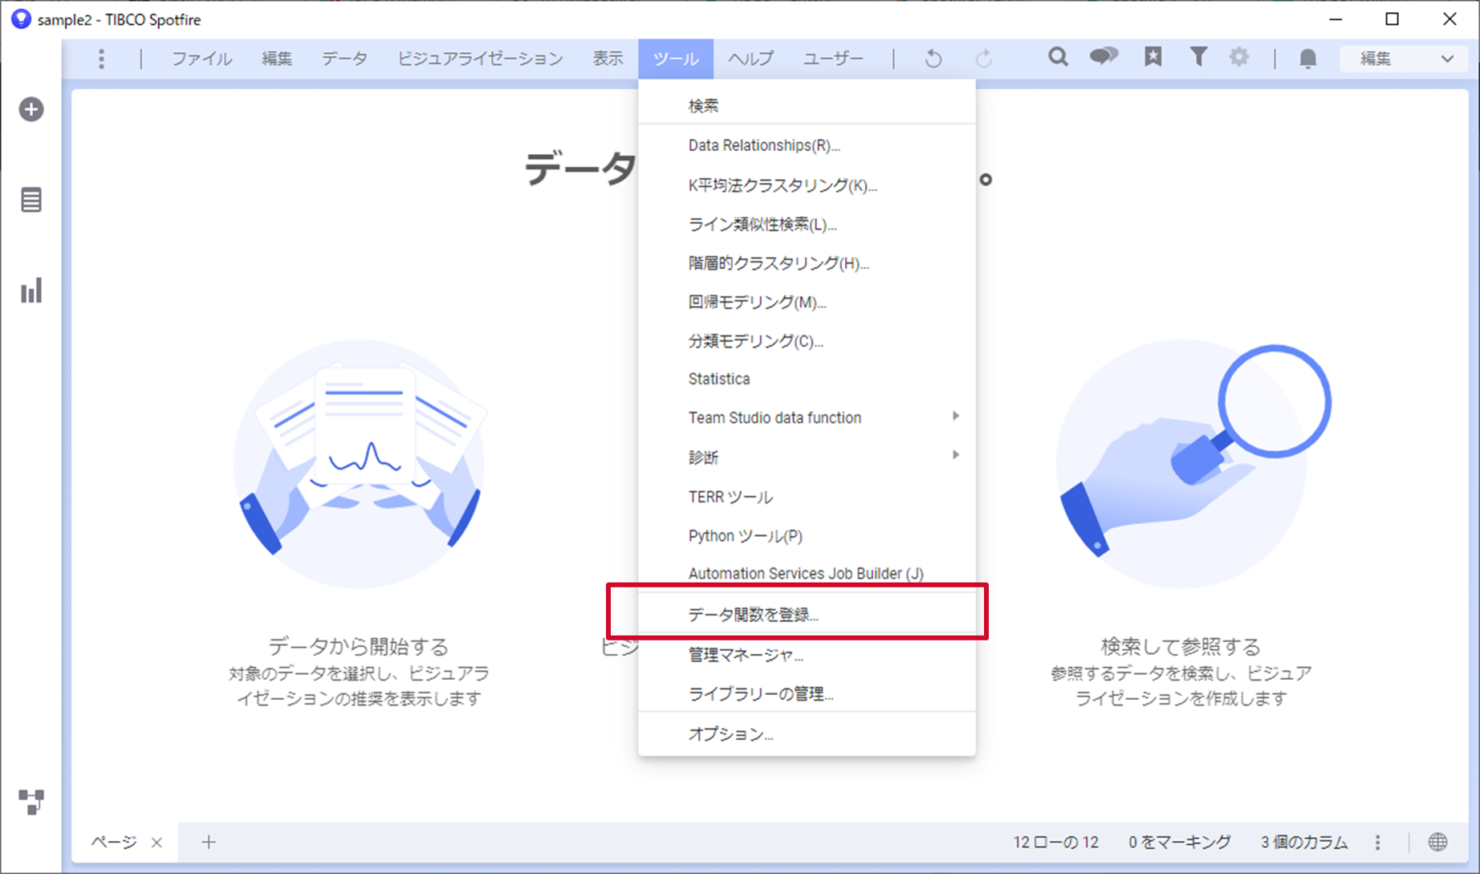Open the conversation chat bubbles icon

pyautogui.click(x=1104, y=57)
